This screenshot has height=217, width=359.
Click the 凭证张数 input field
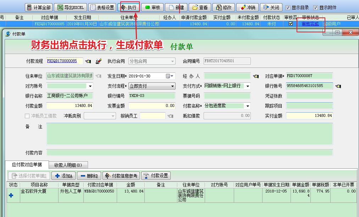(309, 96)
